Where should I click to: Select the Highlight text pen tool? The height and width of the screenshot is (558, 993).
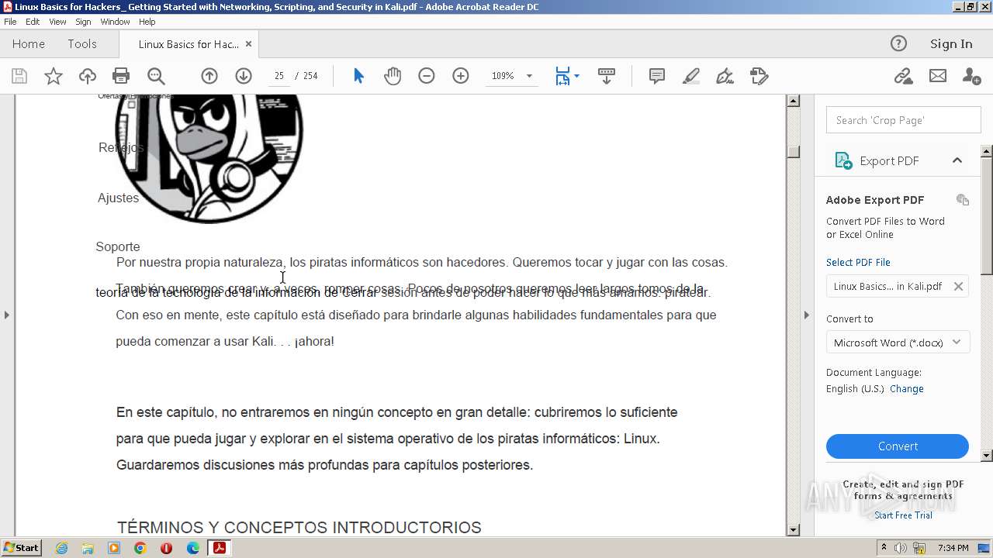click(691, 76)
